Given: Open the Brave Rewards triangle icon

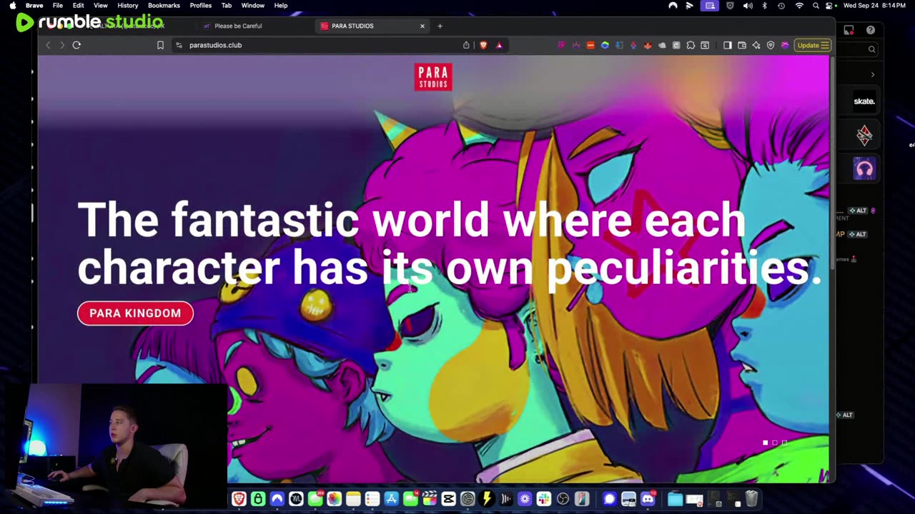Looking at the screenshot, I should coord(499,45).
